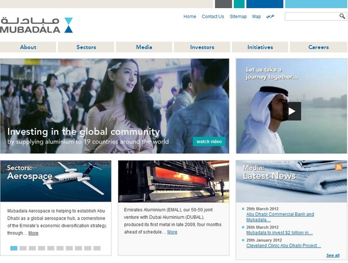This screenshot has width=348, height=263.
Task: Play the 'Let us take a journey' video
Action: click(x=291, y=111)
